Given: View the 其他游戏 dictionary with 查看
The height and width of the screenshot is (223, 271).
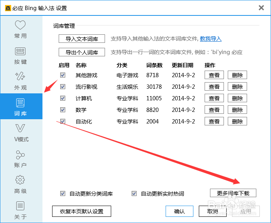Looking at the screenshot, I should pos(214,75).
